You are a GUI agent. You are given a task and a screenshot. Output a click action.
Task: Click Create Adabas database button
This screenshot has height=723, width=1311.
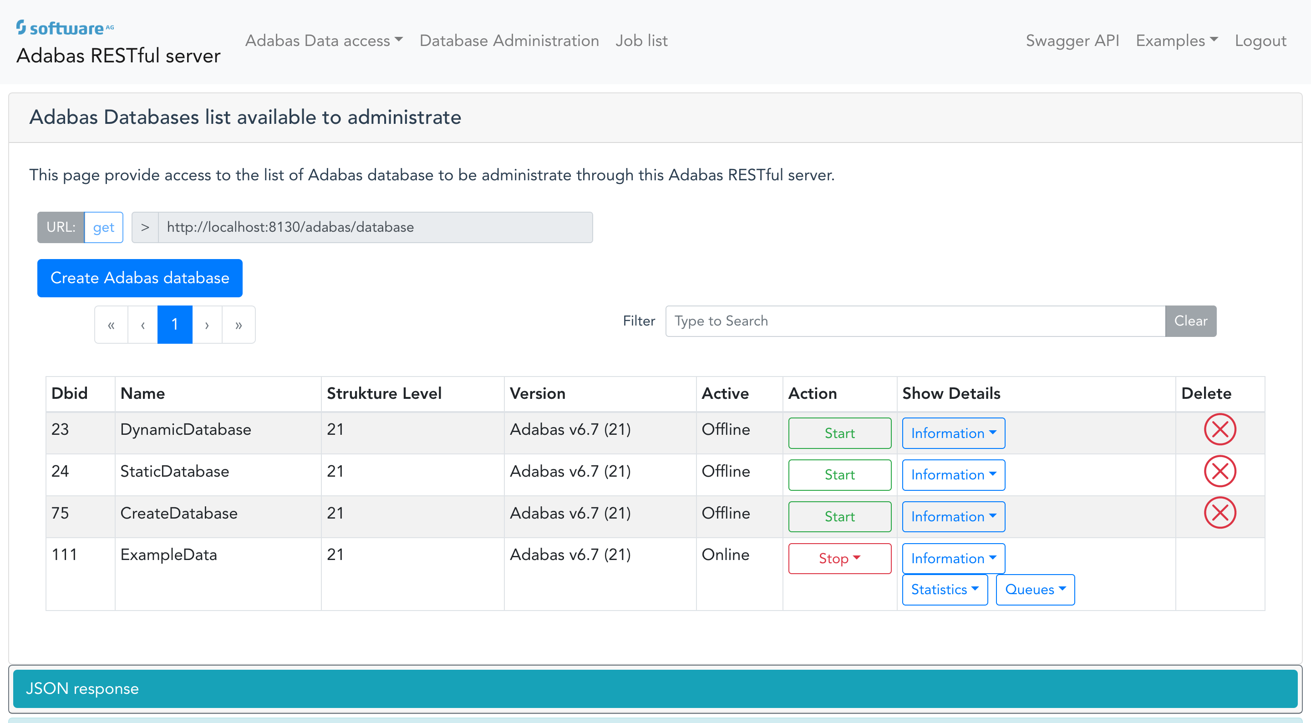pos(139,278)
